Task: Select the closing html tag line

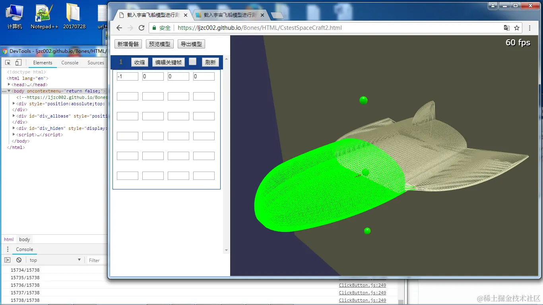Action: (x=16, y=147)
